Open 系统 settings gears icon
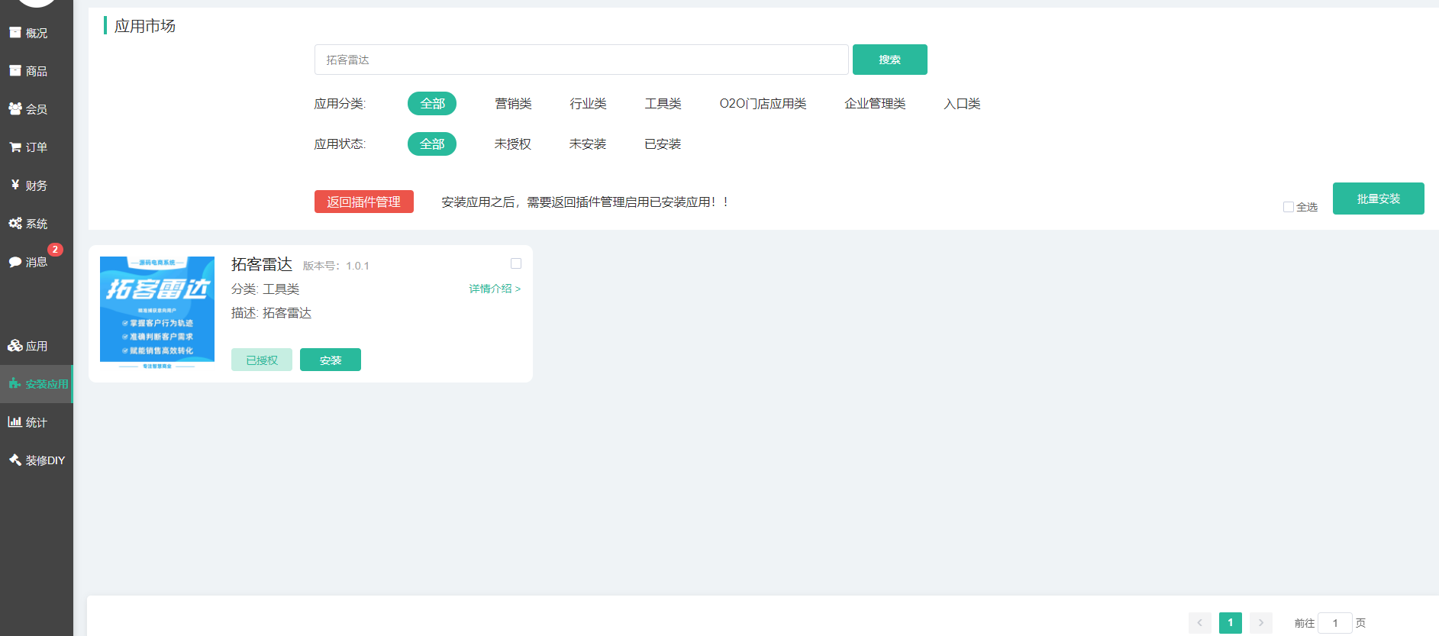Image resolution: width=1439 pixels, height=636 pixels. pos(15,224)
